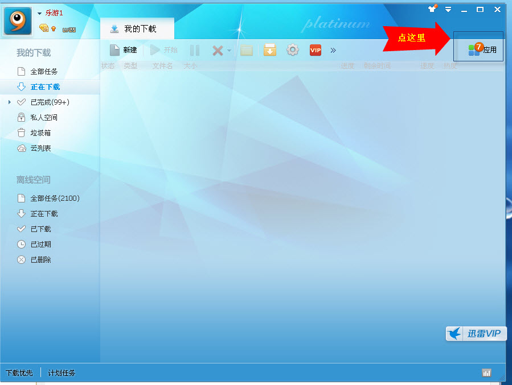Viewport: 512px width, 385px height.
Task: Click the lv25 level badge
Action: pyautogui.click(x=69, y=30)
